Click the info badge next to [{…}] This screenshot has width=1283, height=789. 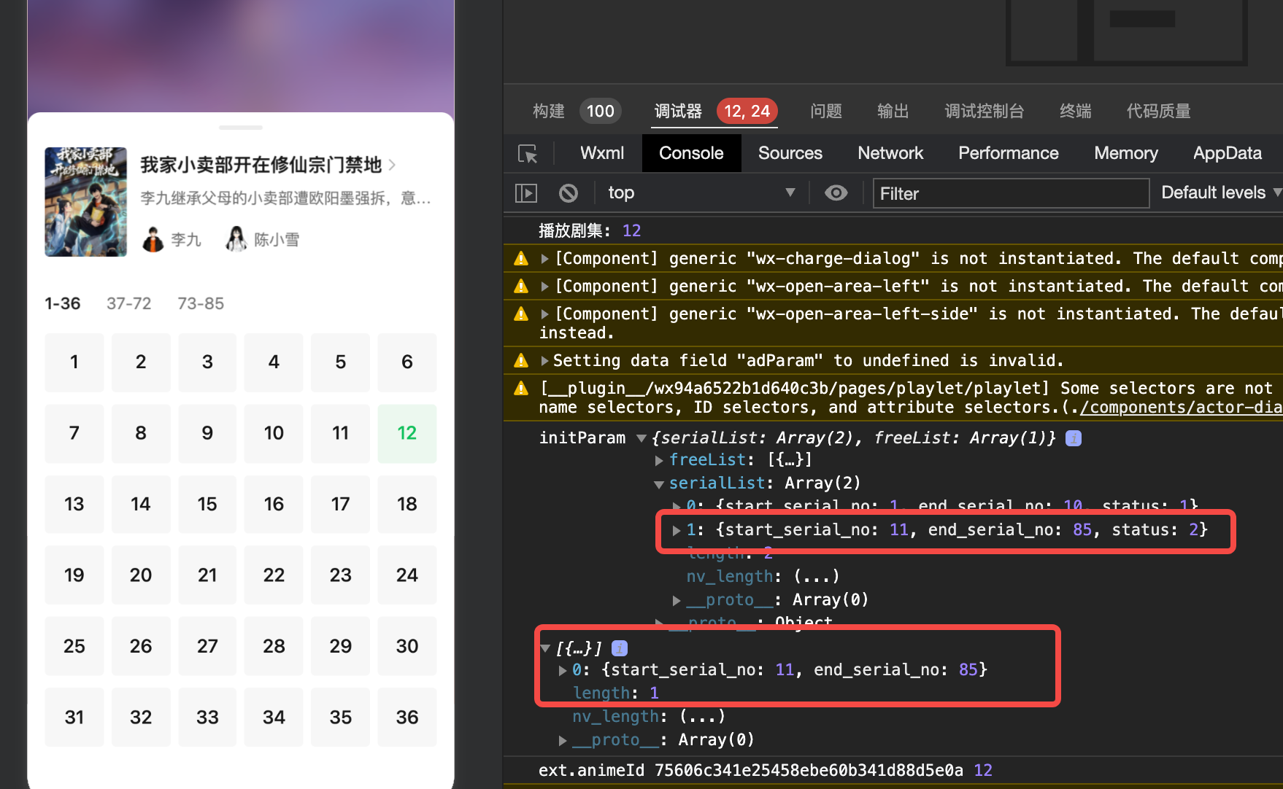[620, 648]
